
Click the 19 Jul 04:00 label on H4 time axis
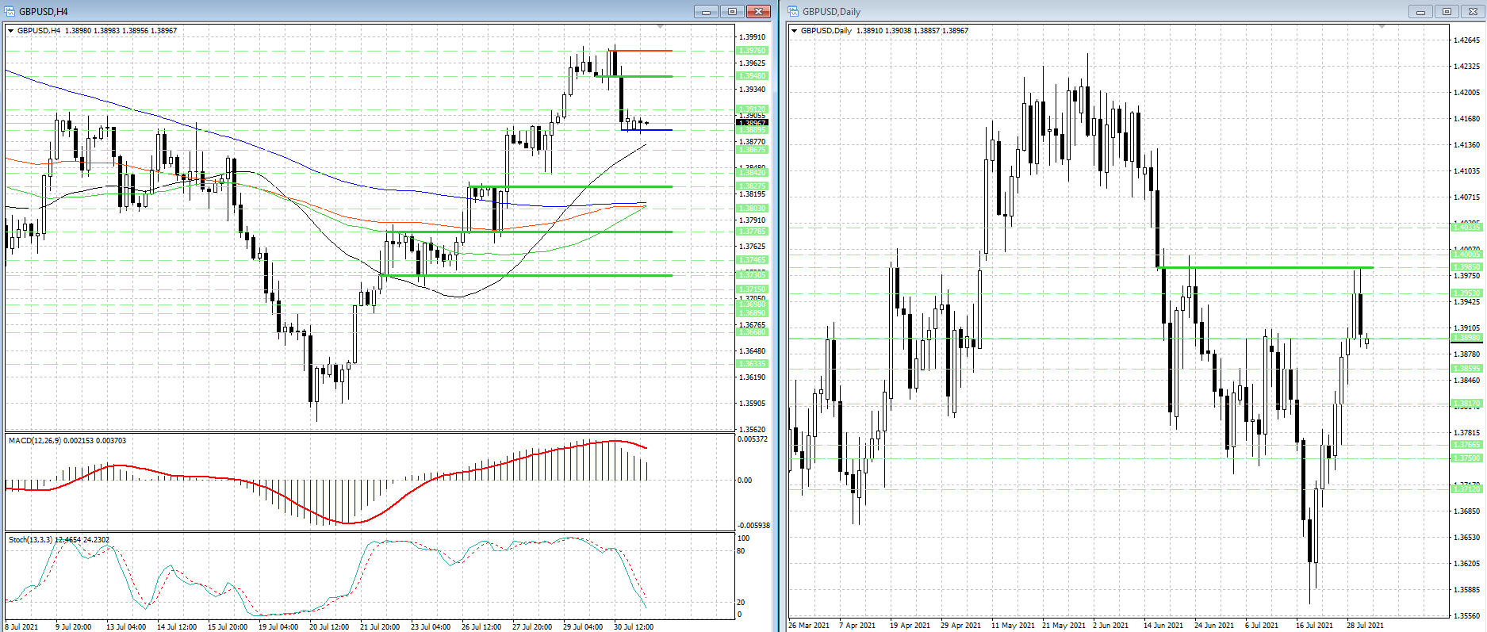click(278, 626)
